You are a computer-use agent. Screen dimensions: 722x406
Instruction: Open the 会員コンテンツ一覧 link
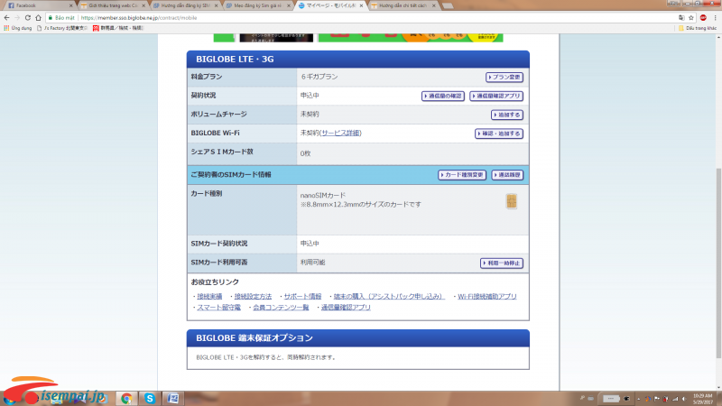coord(281,308)
